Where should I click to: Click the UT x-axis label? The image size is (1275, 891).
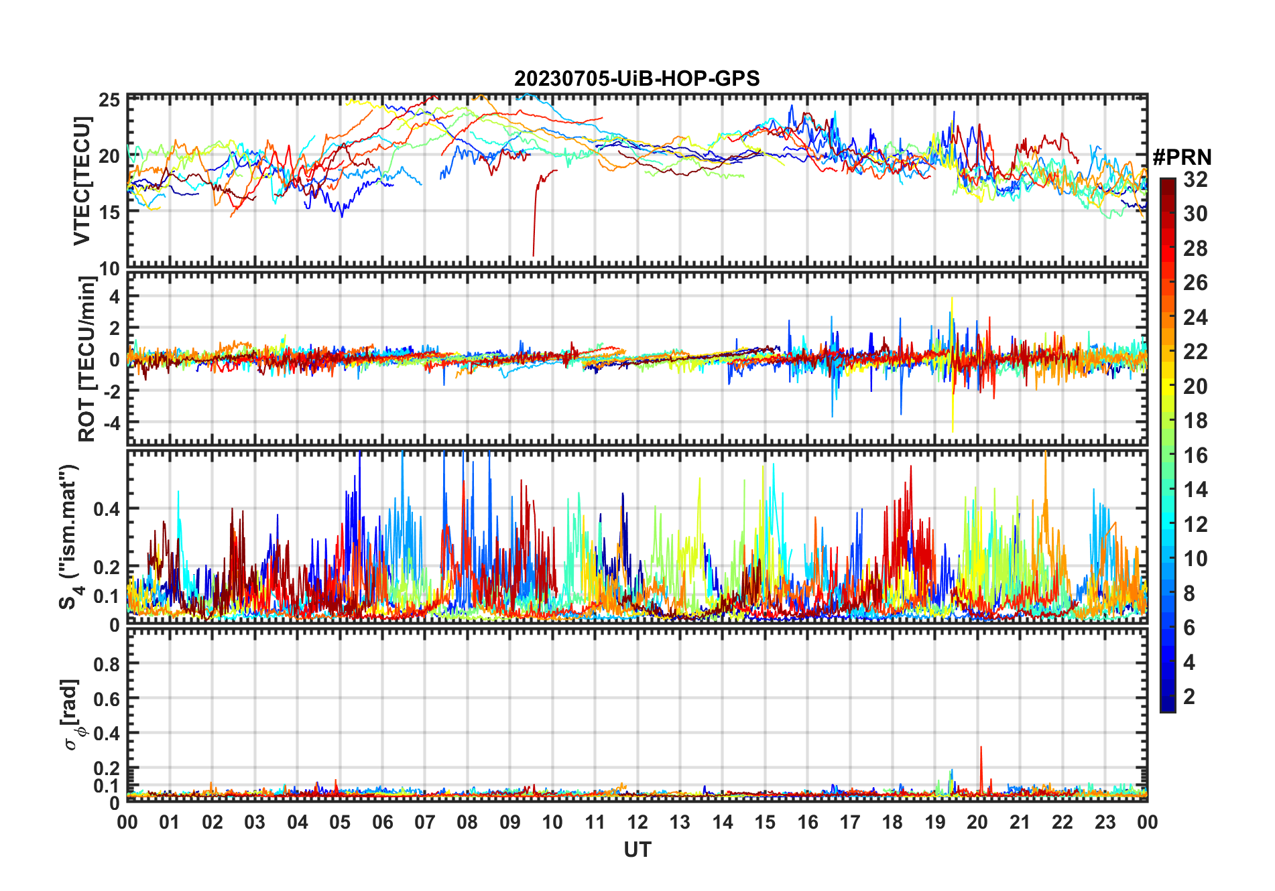click(x=637, y=850)
